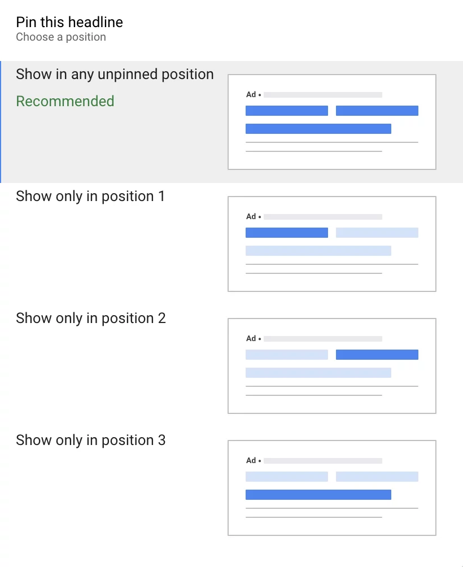
Task: Click the "Ad" label in position 1 preview
Action: tap(251, 217)
